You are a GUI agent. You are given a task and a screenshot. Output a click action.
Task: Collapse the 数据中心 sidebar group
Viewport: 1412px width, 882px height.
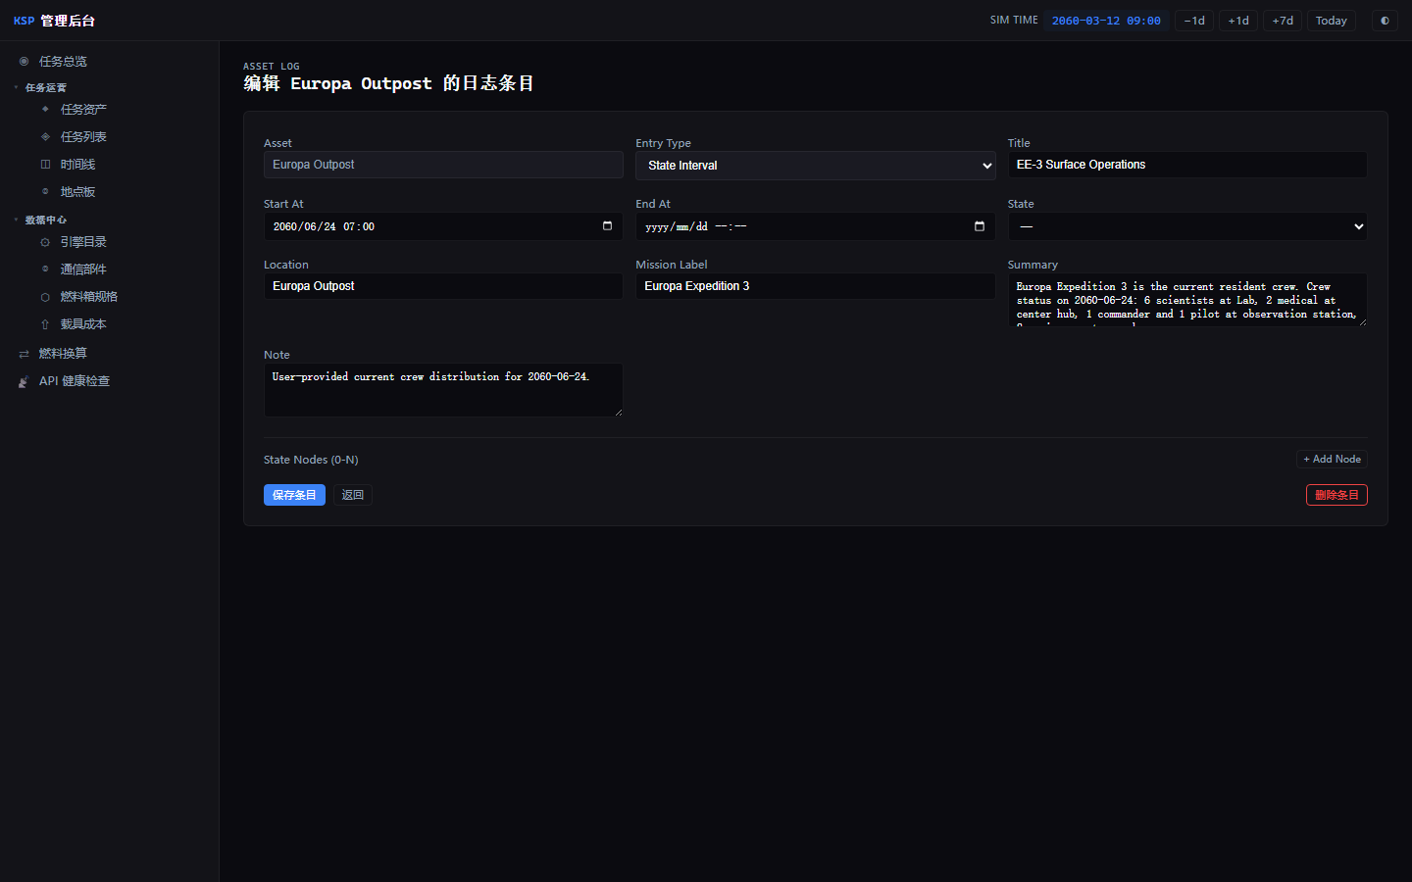point(45,220)
